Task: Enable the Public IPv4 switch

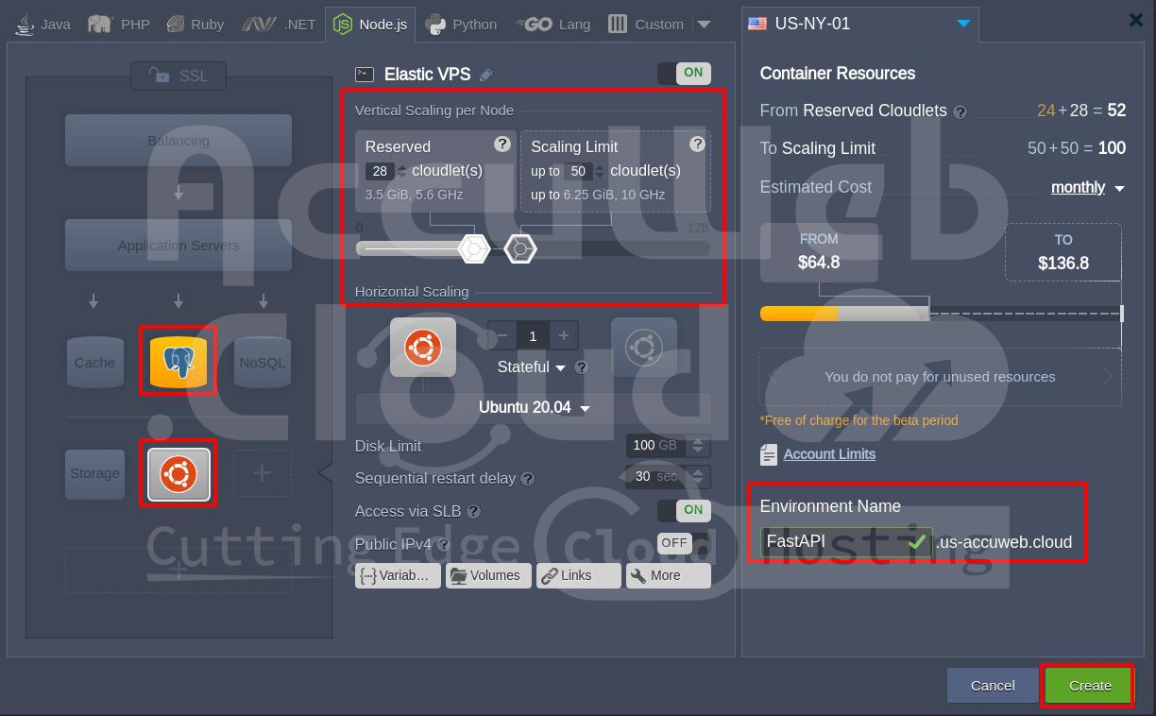Action: coord(674,543)
